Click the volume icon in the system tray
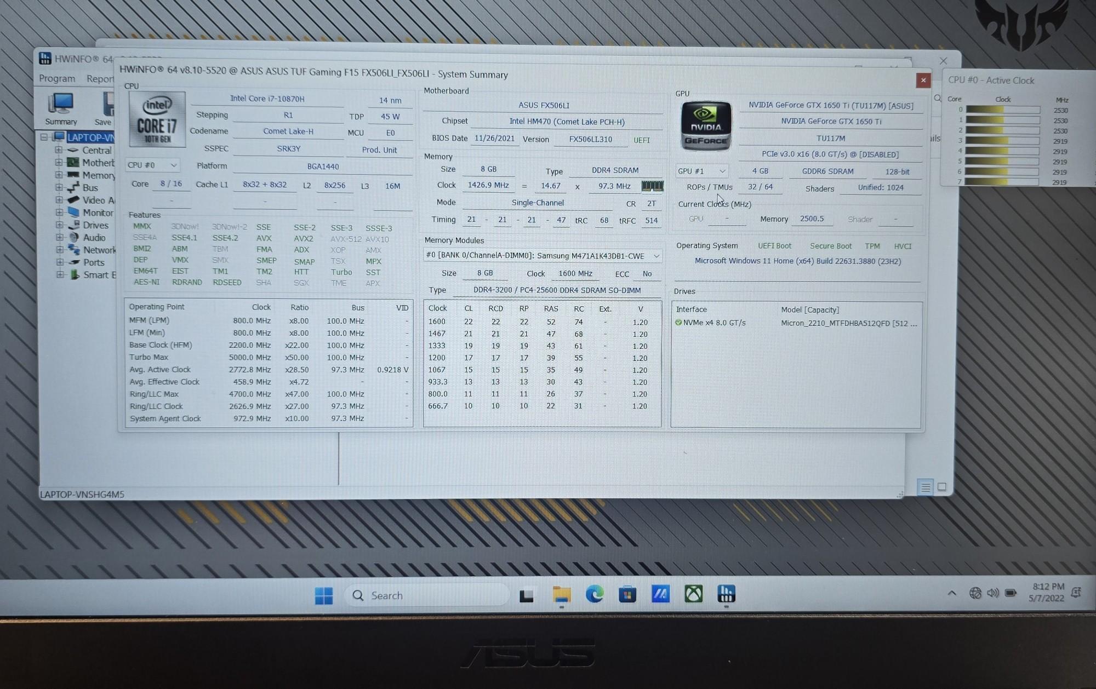The image size is (1096, 689). coord(993,593)
